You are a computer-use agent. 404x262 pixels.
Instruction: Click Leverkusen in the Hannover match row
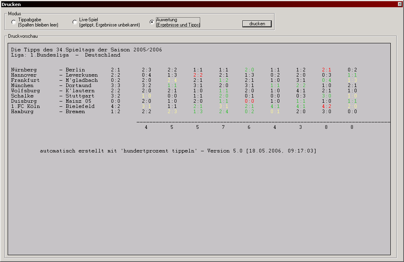tap(82, 75)
